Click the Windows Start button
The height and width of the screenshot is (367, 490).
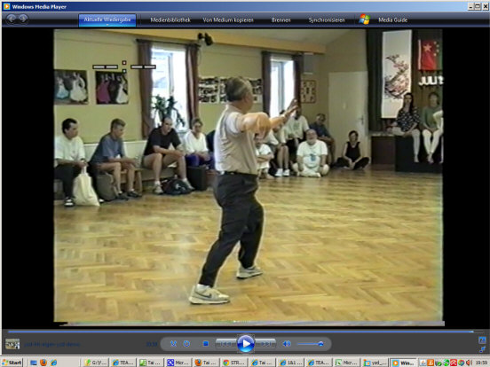(x=12, y=363)
